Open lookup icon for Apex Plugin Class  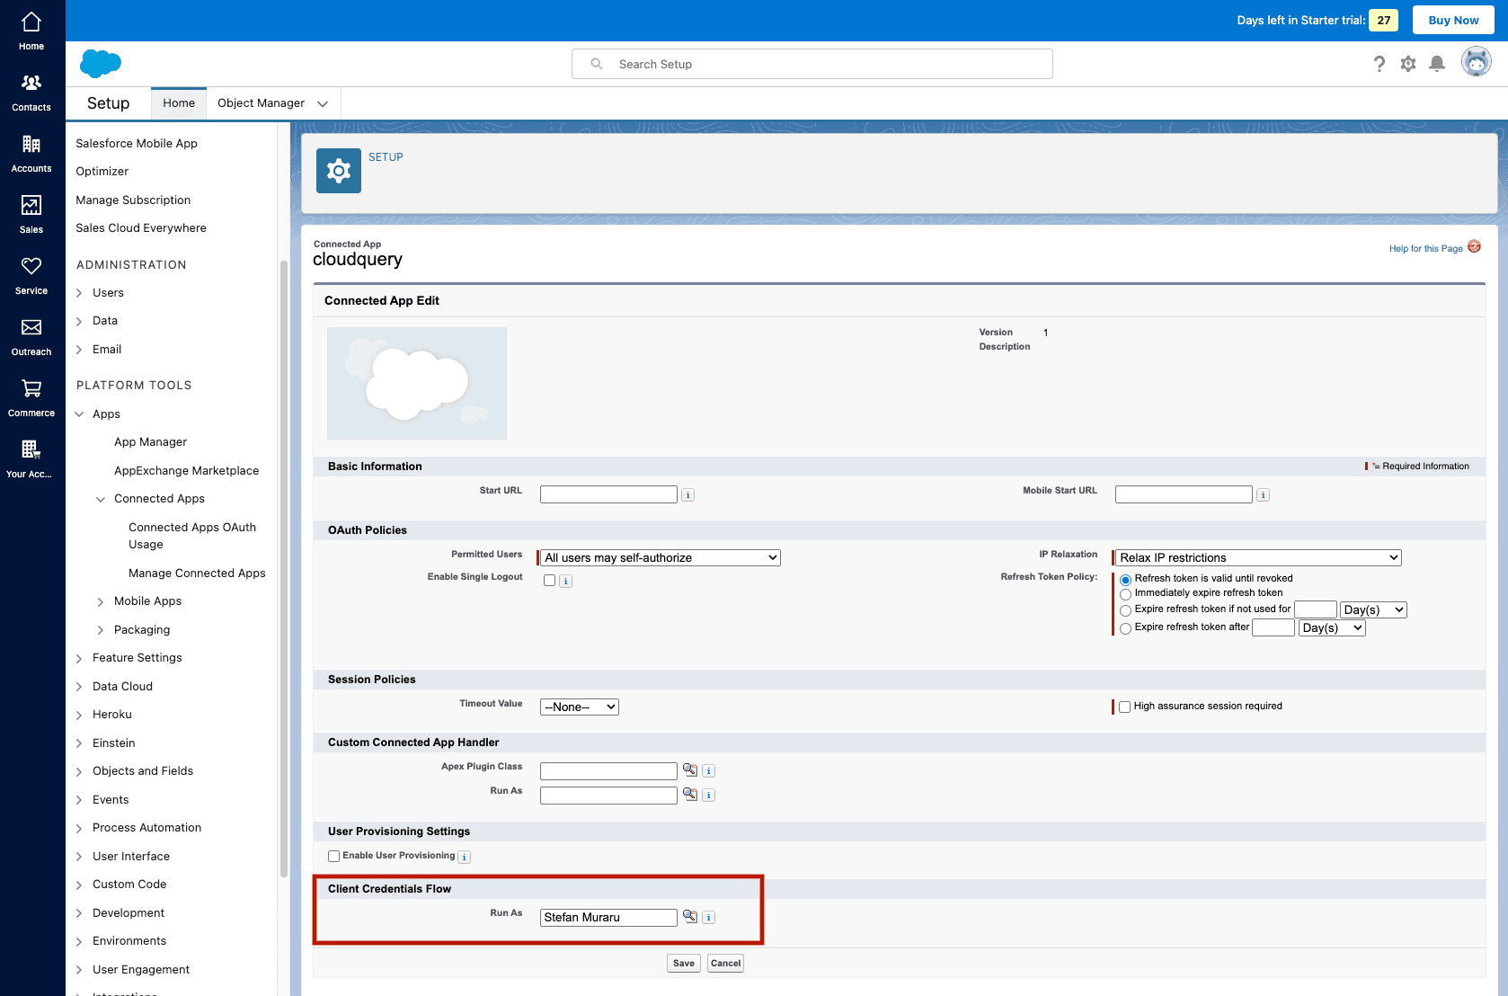[690, 770]
